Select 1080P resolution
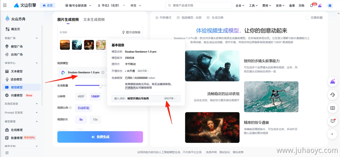Image resolution: width=340 pixels, height=157 pixels. pyautogui.click(x=95, y=96)
